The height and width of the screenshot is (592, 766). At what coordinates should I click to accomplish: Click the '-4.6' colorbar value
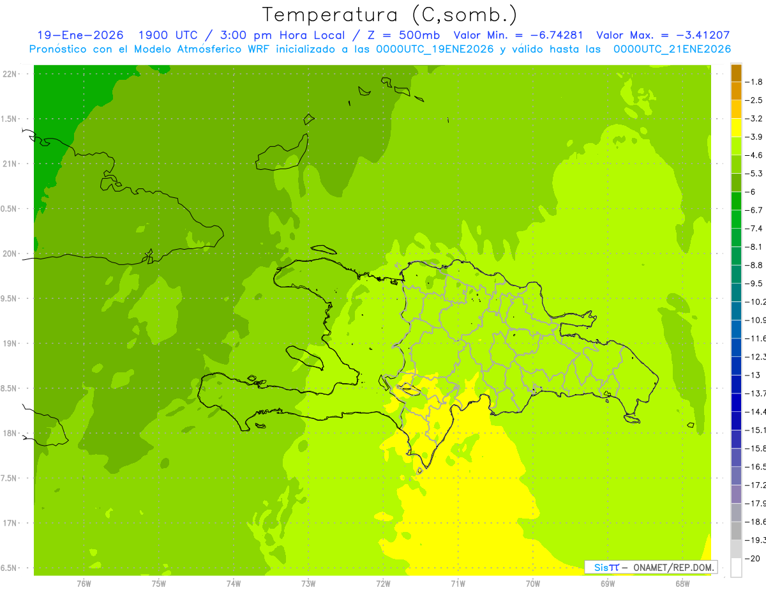[755, 155]
